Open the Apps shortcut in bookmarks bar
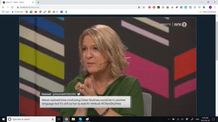This screenshot has width=218, height=122. tap(6, 12)
